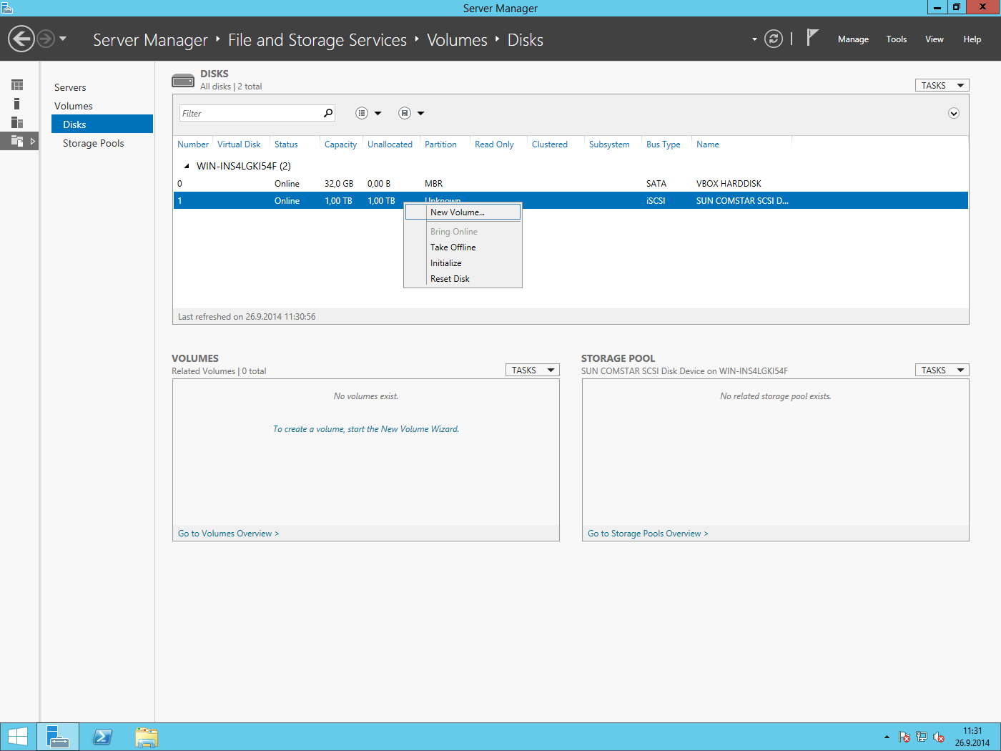Select Volumes in the navigation pane
Image resolution: width=1001 pixels, height=751 pixels.
(x=74, y=106)
